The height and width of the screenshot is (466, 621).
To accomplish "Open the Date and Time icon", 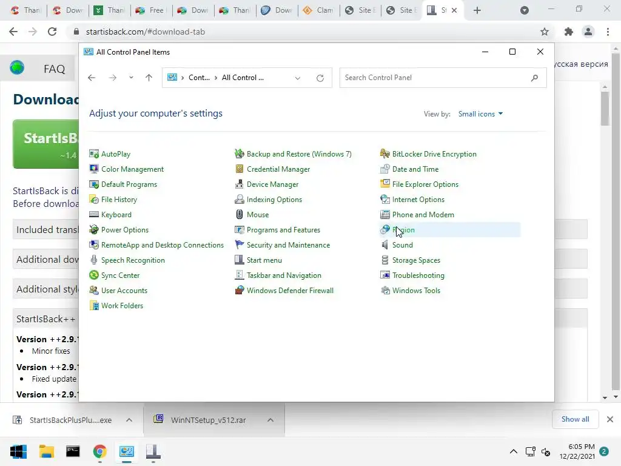I will (385, 169).
